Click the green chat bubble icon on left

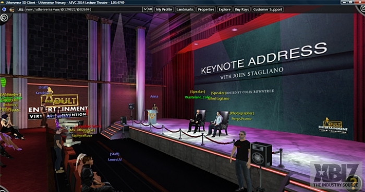pyautogui.click(x=3, y=83)
